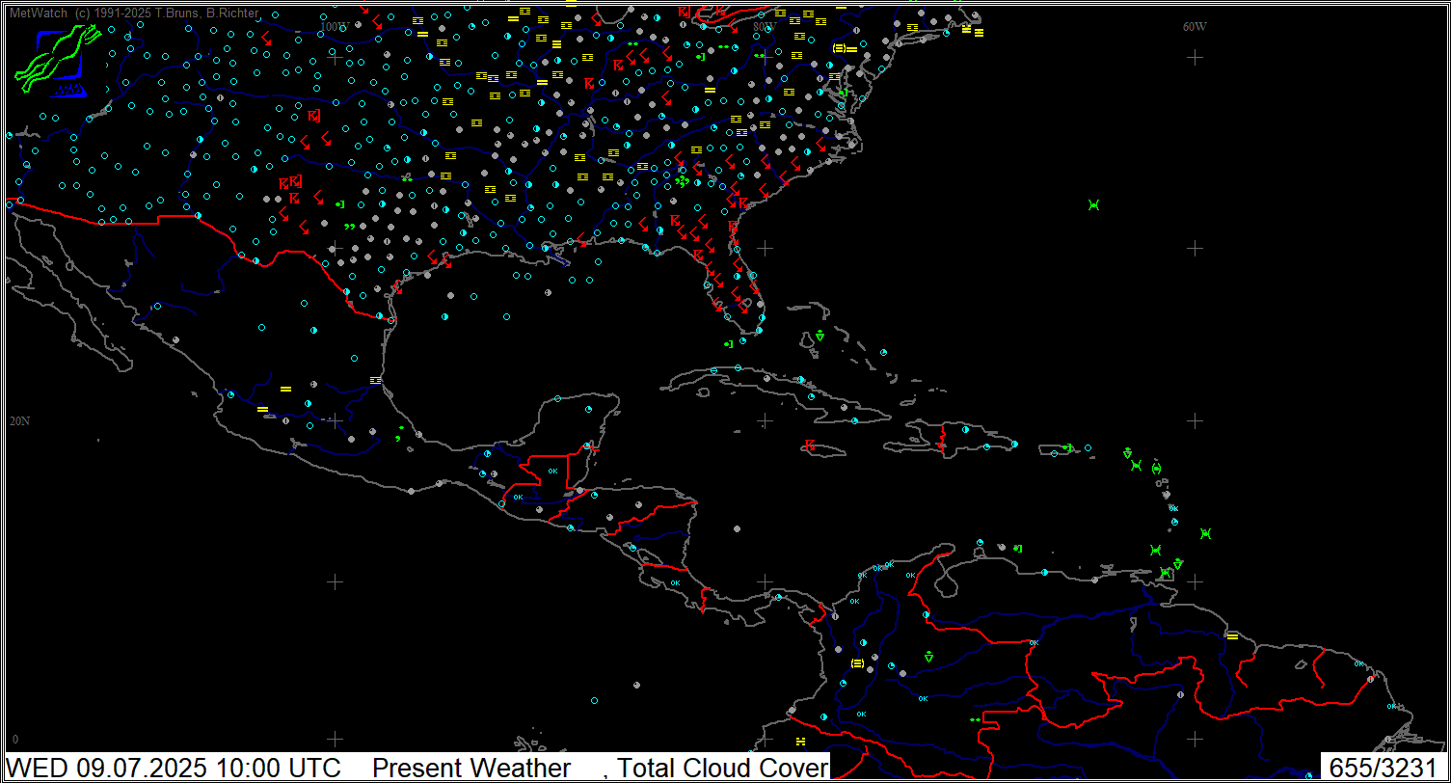
Task: Click the 80W longitude label
Action: (x=765, y=27)
